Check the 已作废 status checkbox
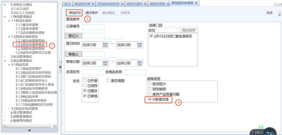282x135 pixels. click(85, 81)
